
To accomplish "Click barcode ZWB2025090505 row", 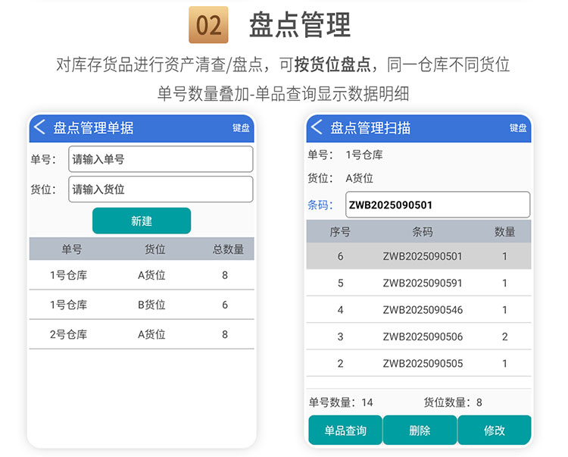I will 419,364.
